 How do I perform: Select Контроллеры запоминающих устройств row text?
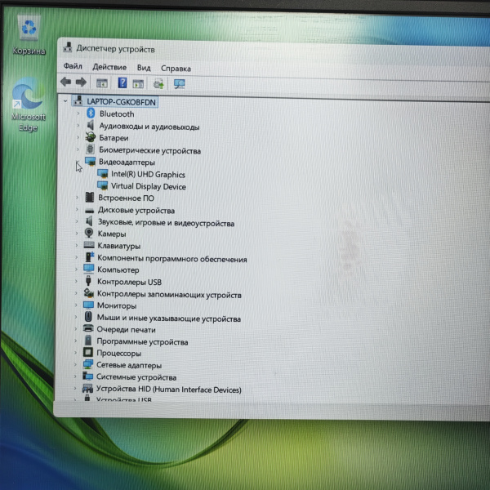coord(169,294)
